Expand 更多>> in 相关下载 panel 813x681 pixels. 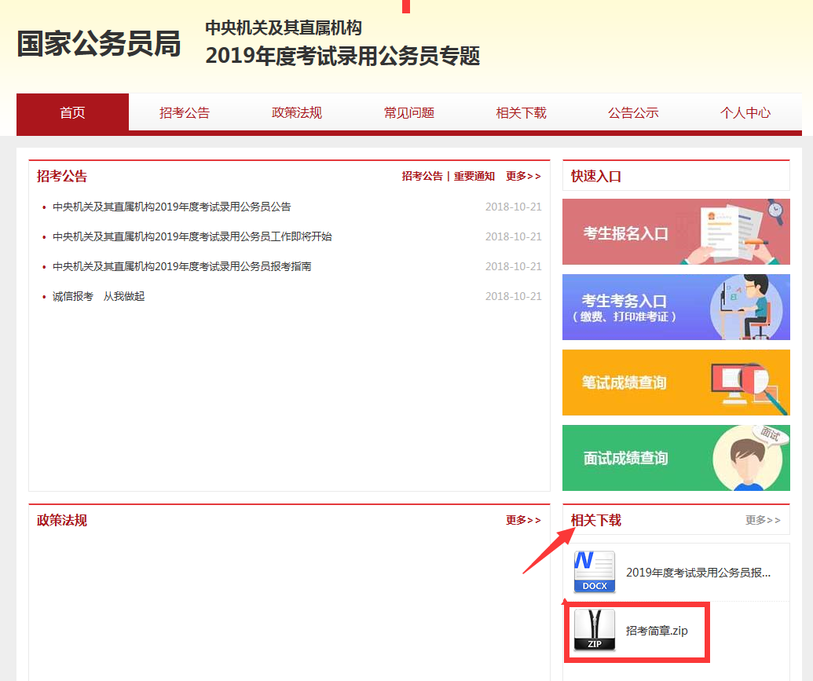pos(763,520)
